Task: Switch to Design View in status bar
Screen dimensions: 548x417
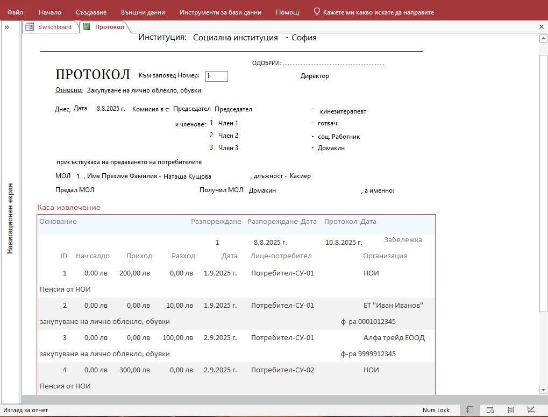Action: click(531, 410)
